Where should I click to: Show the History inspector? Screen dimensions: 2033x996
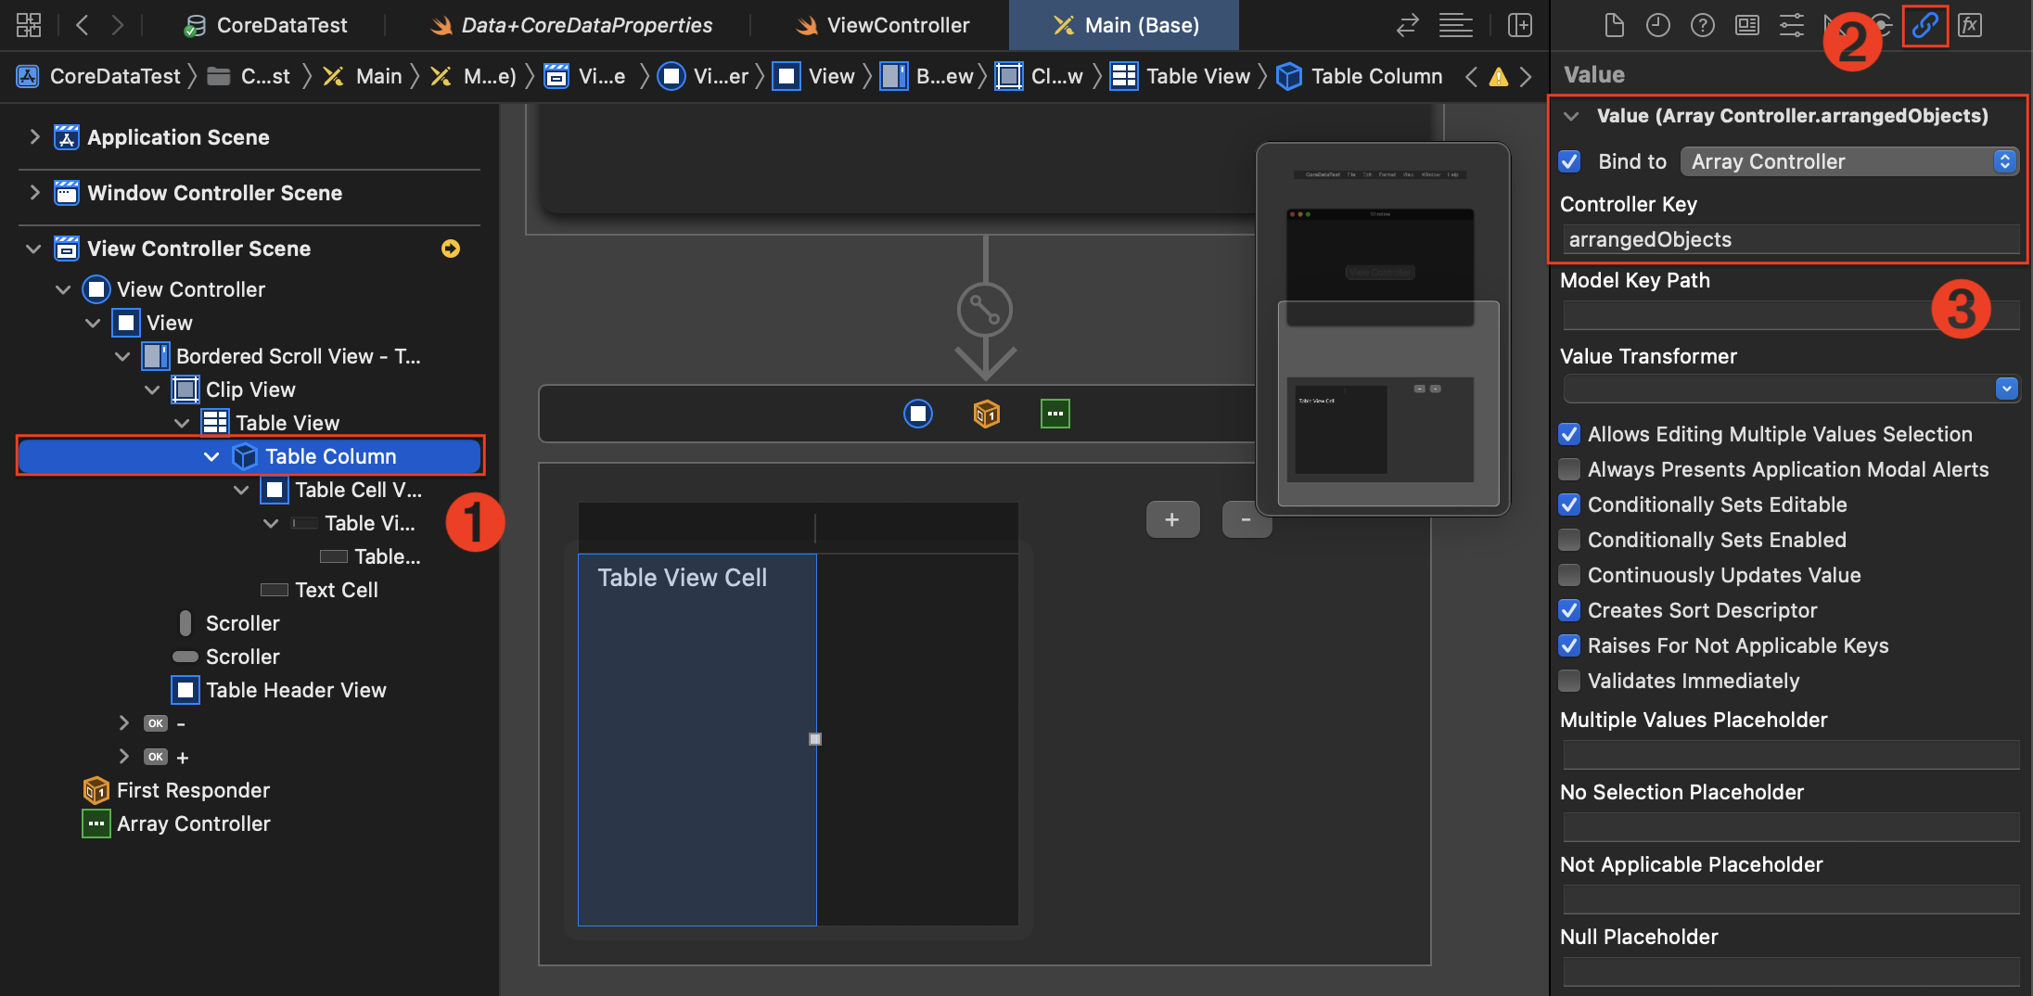coord(1658,25)
